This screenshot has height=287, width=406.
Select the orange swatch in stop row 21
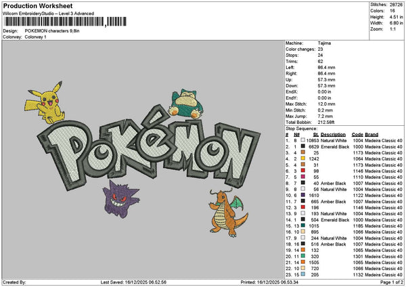(x=302, y=263)
